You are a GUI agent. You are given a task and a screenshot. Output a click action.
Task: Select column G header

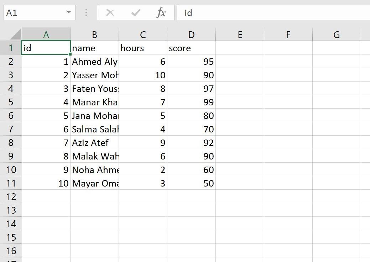coord(336,35)
